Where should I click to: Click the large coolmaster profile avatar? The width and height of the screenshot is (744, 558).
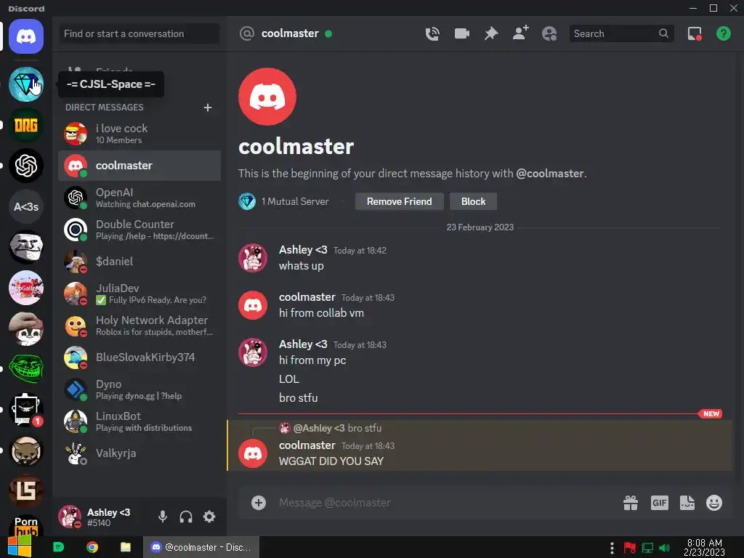click(x=267, y=97)
